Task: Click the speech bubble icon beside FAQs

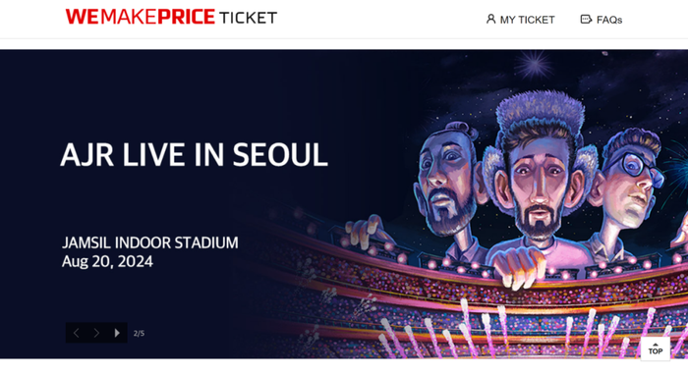Action: [586, 19]
